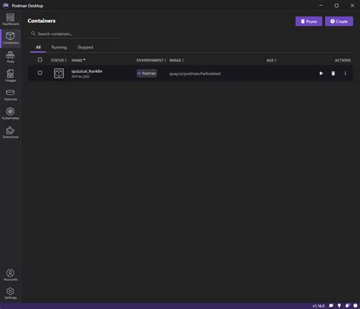
Task: Open the Volumes sidebar icon
Action: pyautogui.click(x=11, y=95)
